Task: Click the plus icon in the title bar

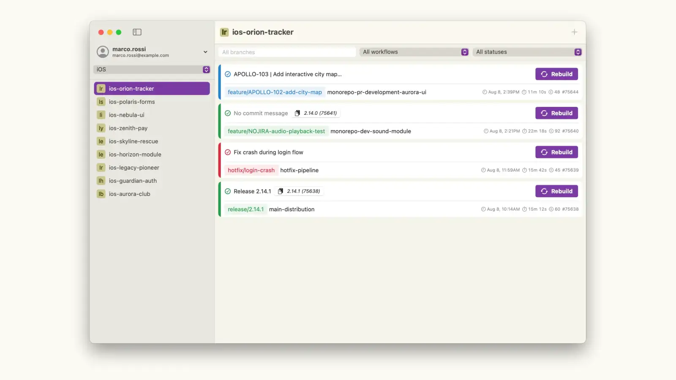Action: click(574, 32)
